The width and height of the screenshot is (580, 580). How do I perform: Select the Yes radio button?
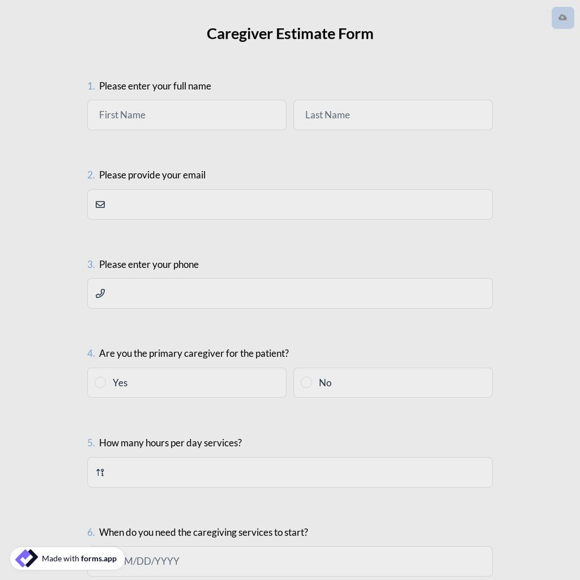[x=100, y=382]
